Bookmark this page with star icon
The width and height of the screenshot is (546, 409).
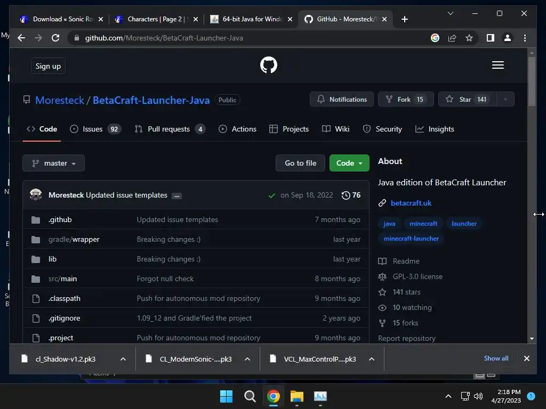[x=469, y=38]
